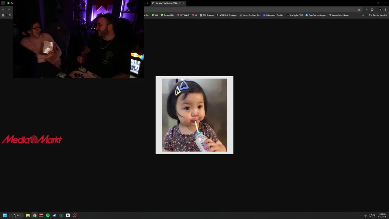Open the 'Browse | kick' bookmark
Viewport: 389px width, 219px height.
(x=168, y=15)
